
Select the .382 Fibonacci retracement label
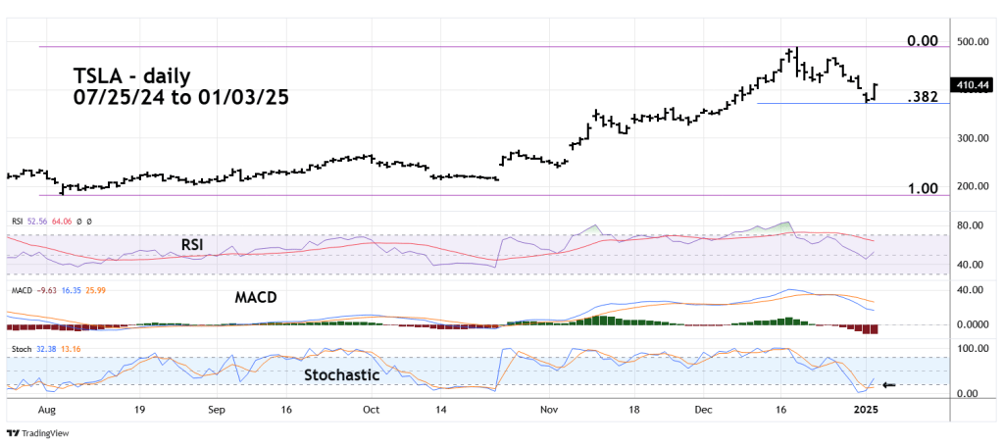[x=923, y=97]
